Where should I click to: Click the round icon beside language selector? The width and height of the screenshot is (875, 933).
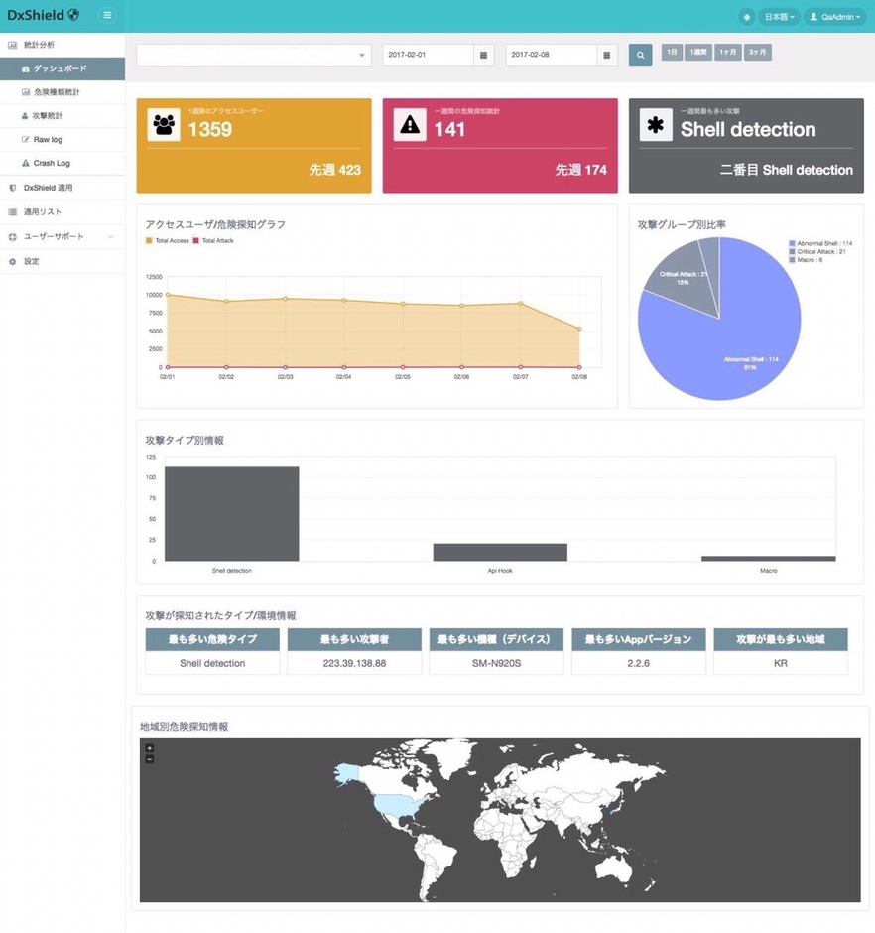[746, 17]
